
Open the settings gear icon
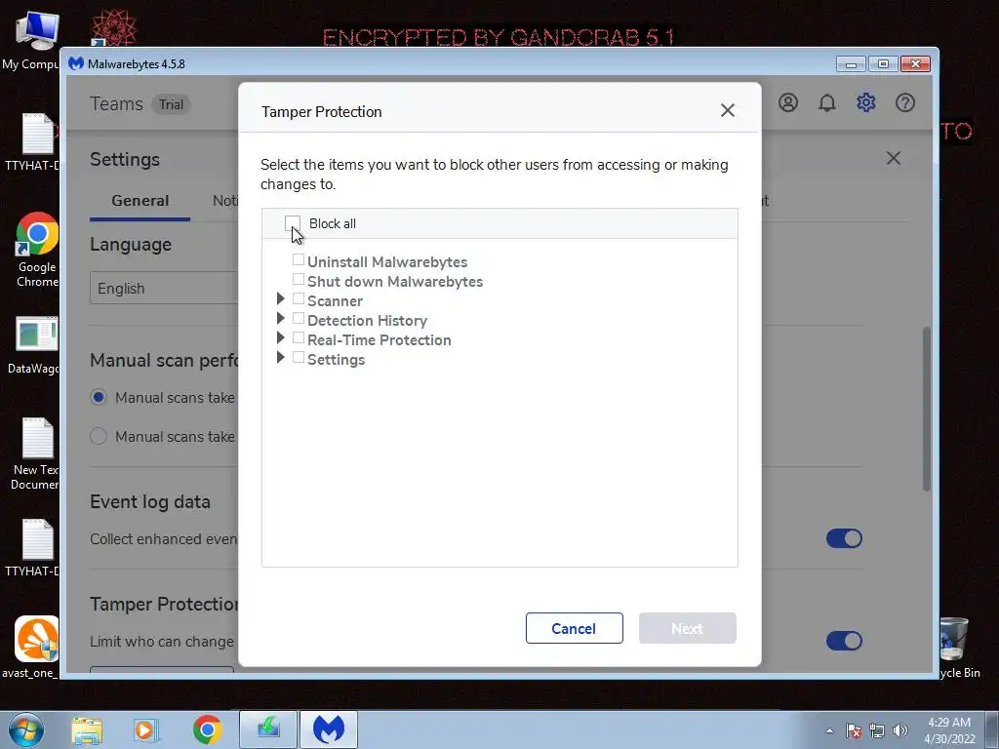click(866, 102)
